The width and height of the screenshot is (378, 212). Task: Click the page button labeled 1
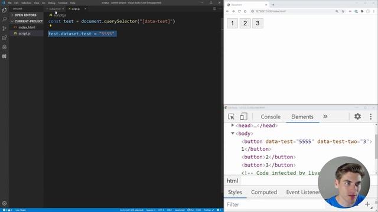pos(232,24)
